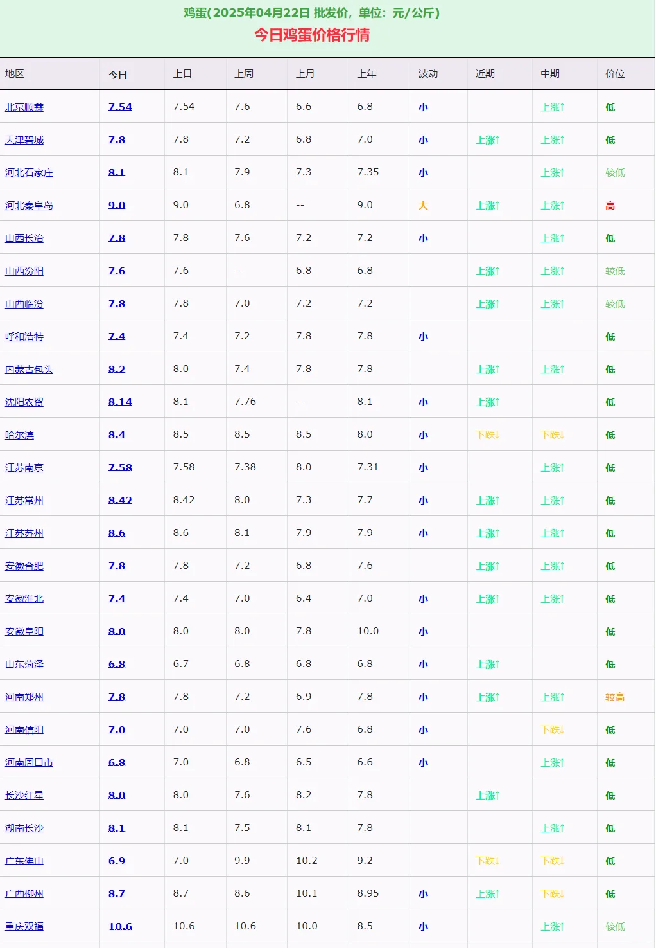
Task: Click last week's 7.76 for 沈阳农贸
Action: click(245, 402)
